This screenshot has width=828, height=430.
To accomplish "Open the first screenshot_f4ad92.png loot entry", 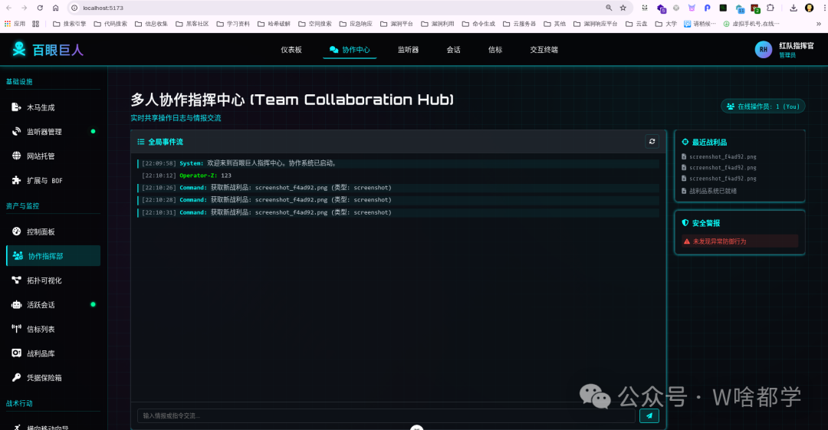I will click(x=718, y=157).
